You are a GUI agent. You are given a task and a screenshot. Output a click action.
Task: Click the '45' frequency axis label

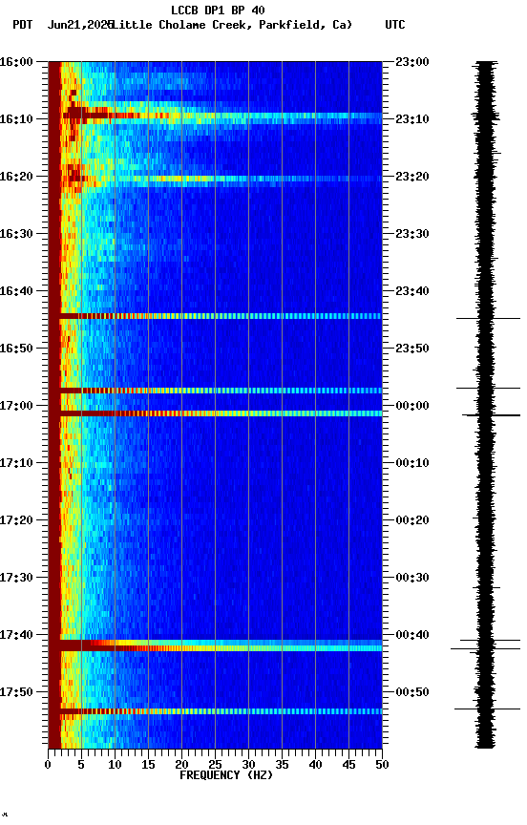(348, 765)
